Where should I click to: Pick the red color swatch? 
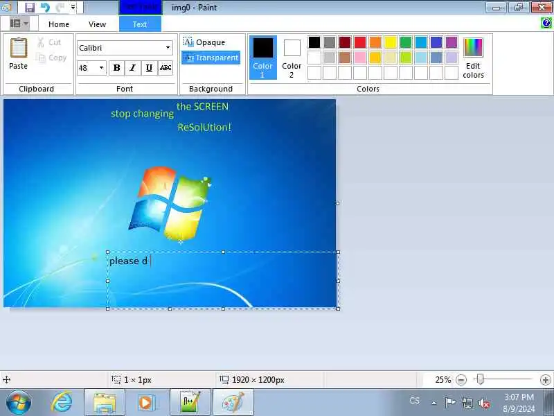pos(360,42)
